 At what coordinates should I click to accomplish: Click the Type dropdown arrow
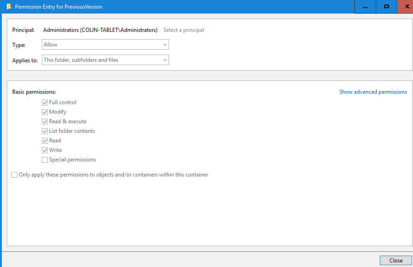[165, 45]
